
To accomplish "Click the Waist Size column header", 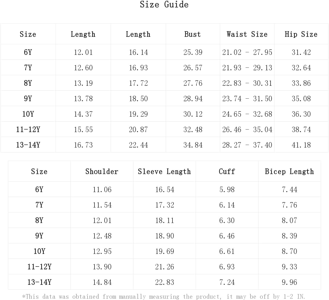I will point(247,34).
